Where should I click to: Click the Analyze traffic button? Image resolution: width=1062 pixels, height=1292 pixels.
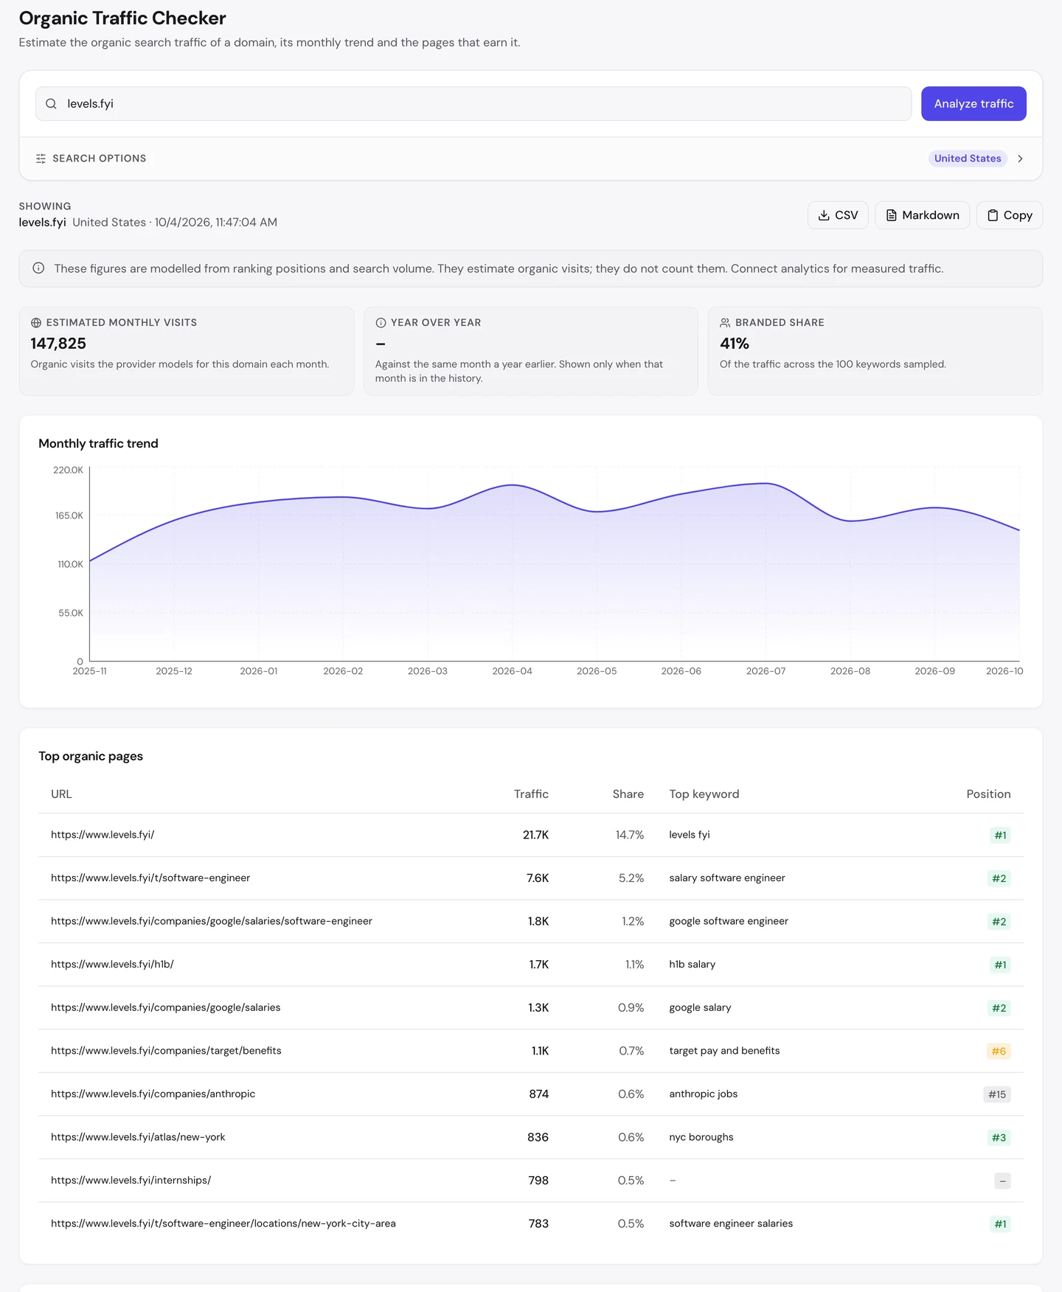point(974,104)
